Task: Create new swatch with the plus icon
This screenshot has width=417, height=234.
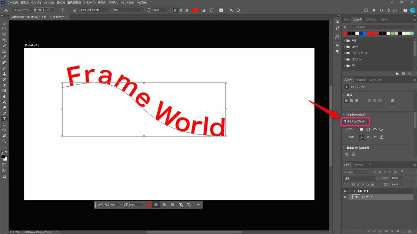Action: tap(403, 73)
